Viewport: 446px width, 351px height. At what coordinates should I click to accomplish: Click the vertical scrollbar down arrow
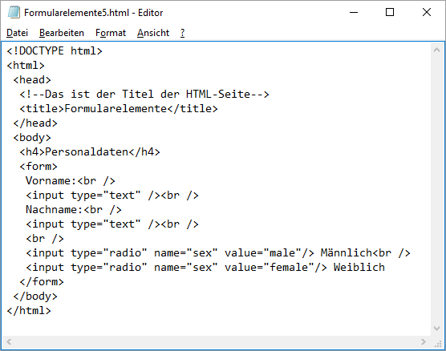437,329
